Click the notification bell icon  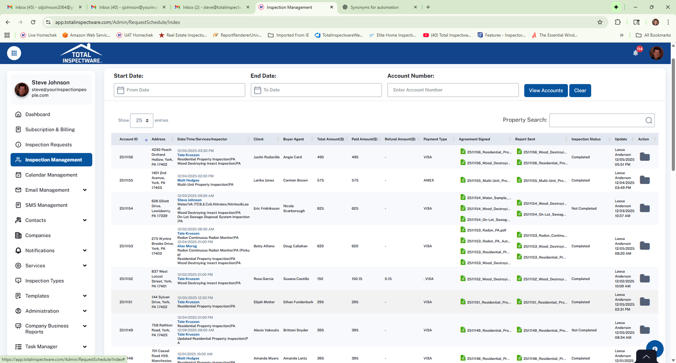[636, 53]
